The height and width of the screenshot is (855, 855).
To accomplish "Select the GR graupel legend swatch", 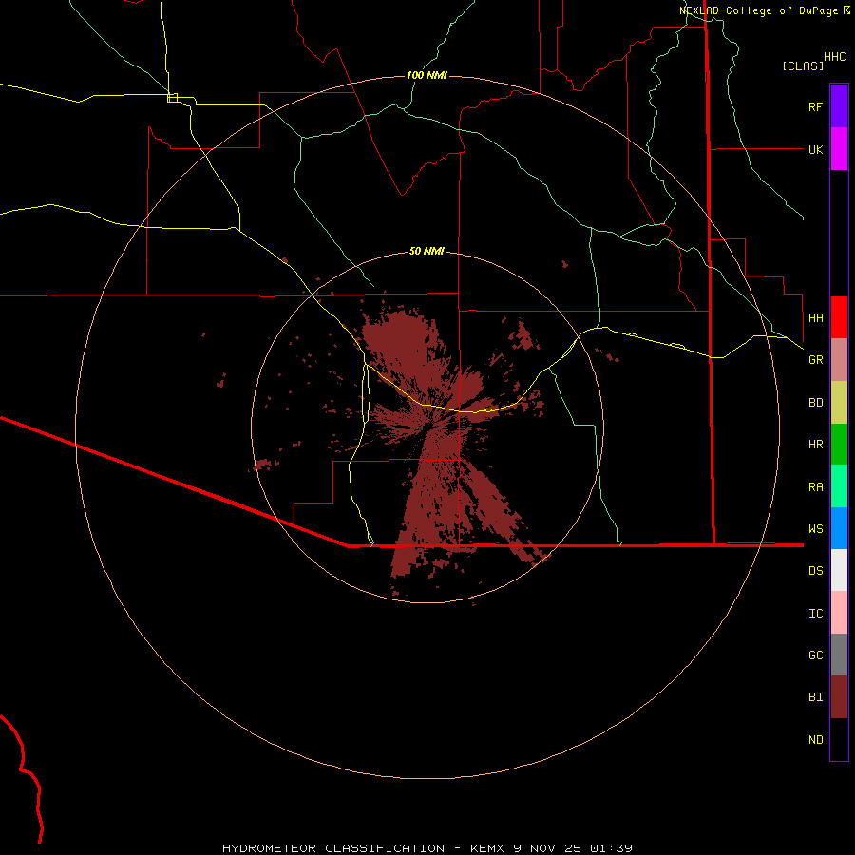I will [x=839, y=360].
